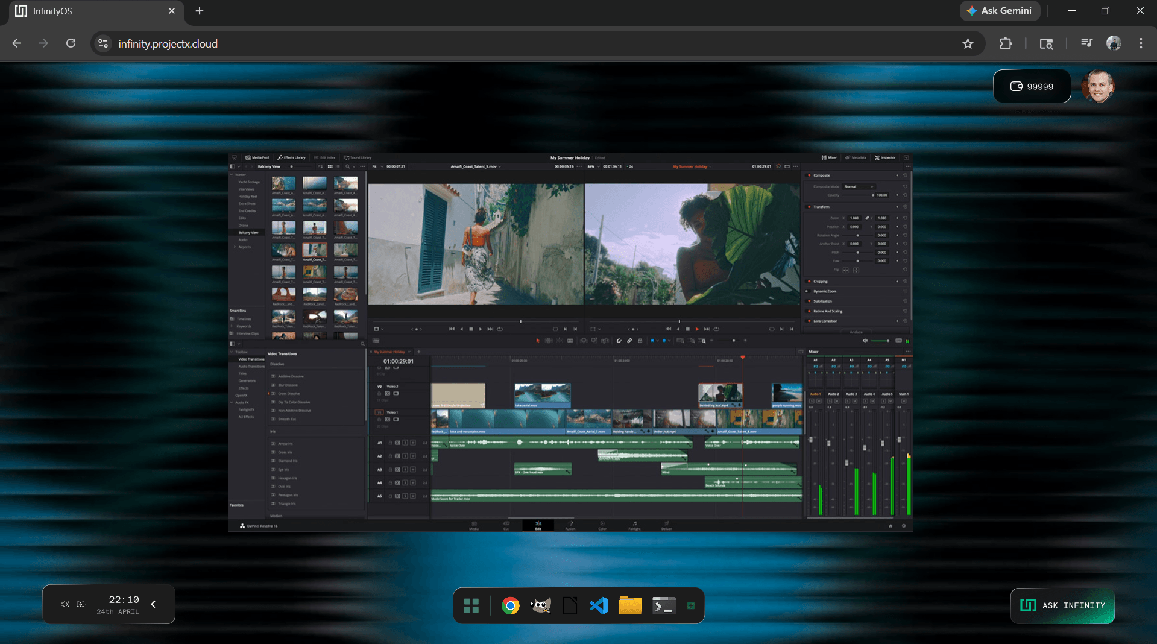Select the highlighted Amalfi_Coast_T clip thumbnail in the Media Pool

pos(315,249)
